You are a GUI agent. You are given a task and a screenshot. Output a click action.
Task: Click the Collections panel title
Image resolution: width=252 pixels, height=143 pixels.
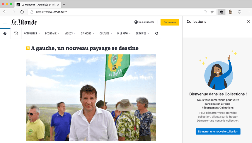pos(196,21)
